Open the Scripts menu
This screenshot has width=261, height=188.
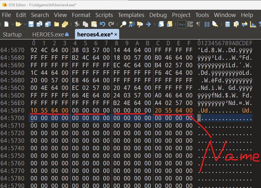coord(104,15)
